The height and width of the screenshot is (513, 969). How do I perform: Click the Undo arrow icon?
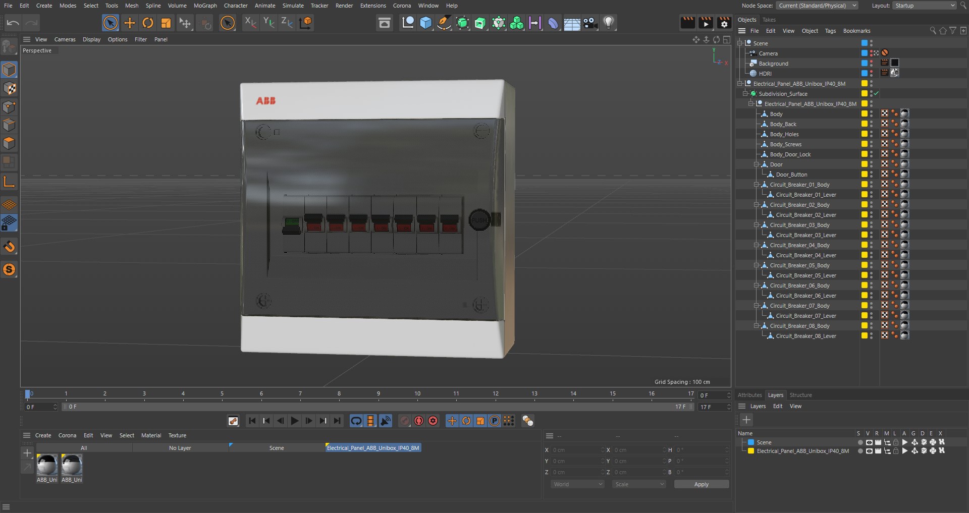pyautogui.click(x=13, y=23)
